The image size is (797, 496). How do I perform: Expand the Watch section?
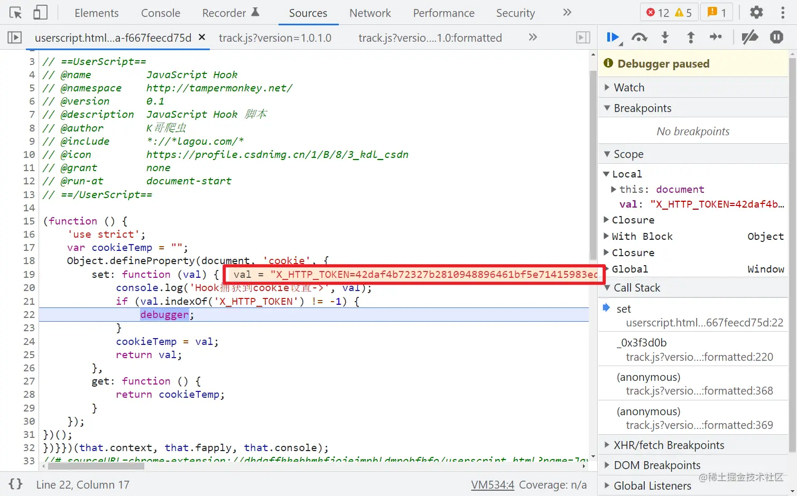[693, 87]
